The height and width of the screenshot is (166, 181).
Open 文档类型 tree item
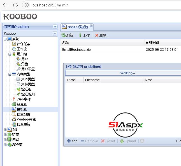[28, 84]
